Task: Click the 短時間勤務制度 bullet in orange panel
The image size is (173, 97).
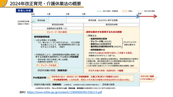Action: click(x=97, y=50)
